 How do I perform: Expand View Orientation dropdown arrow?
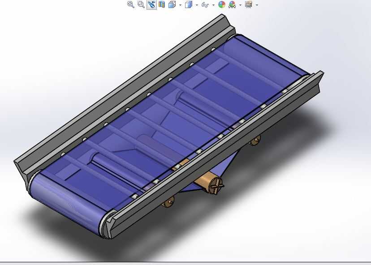pyautogui.click(x=180, y=5)
